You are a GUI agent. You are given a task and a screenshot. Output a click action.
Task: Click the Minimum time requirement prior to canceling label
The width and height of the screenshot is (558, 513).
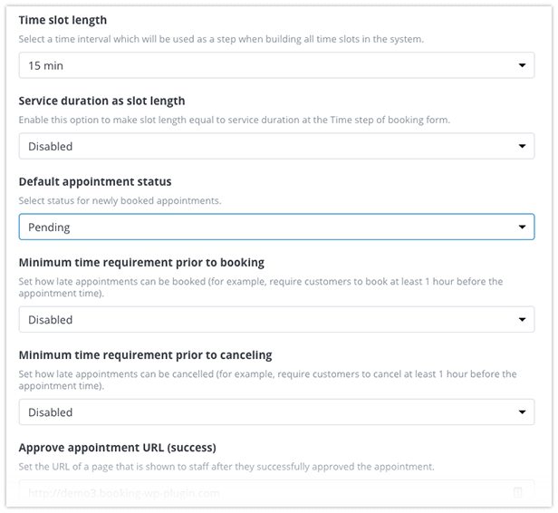[x=146, y=355]
